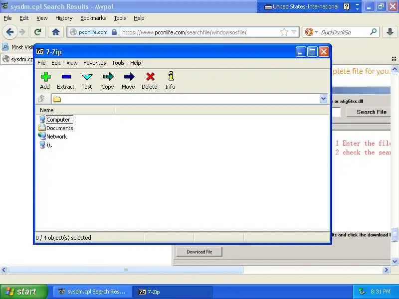Open Mypal browser View menu

(42, 18)
